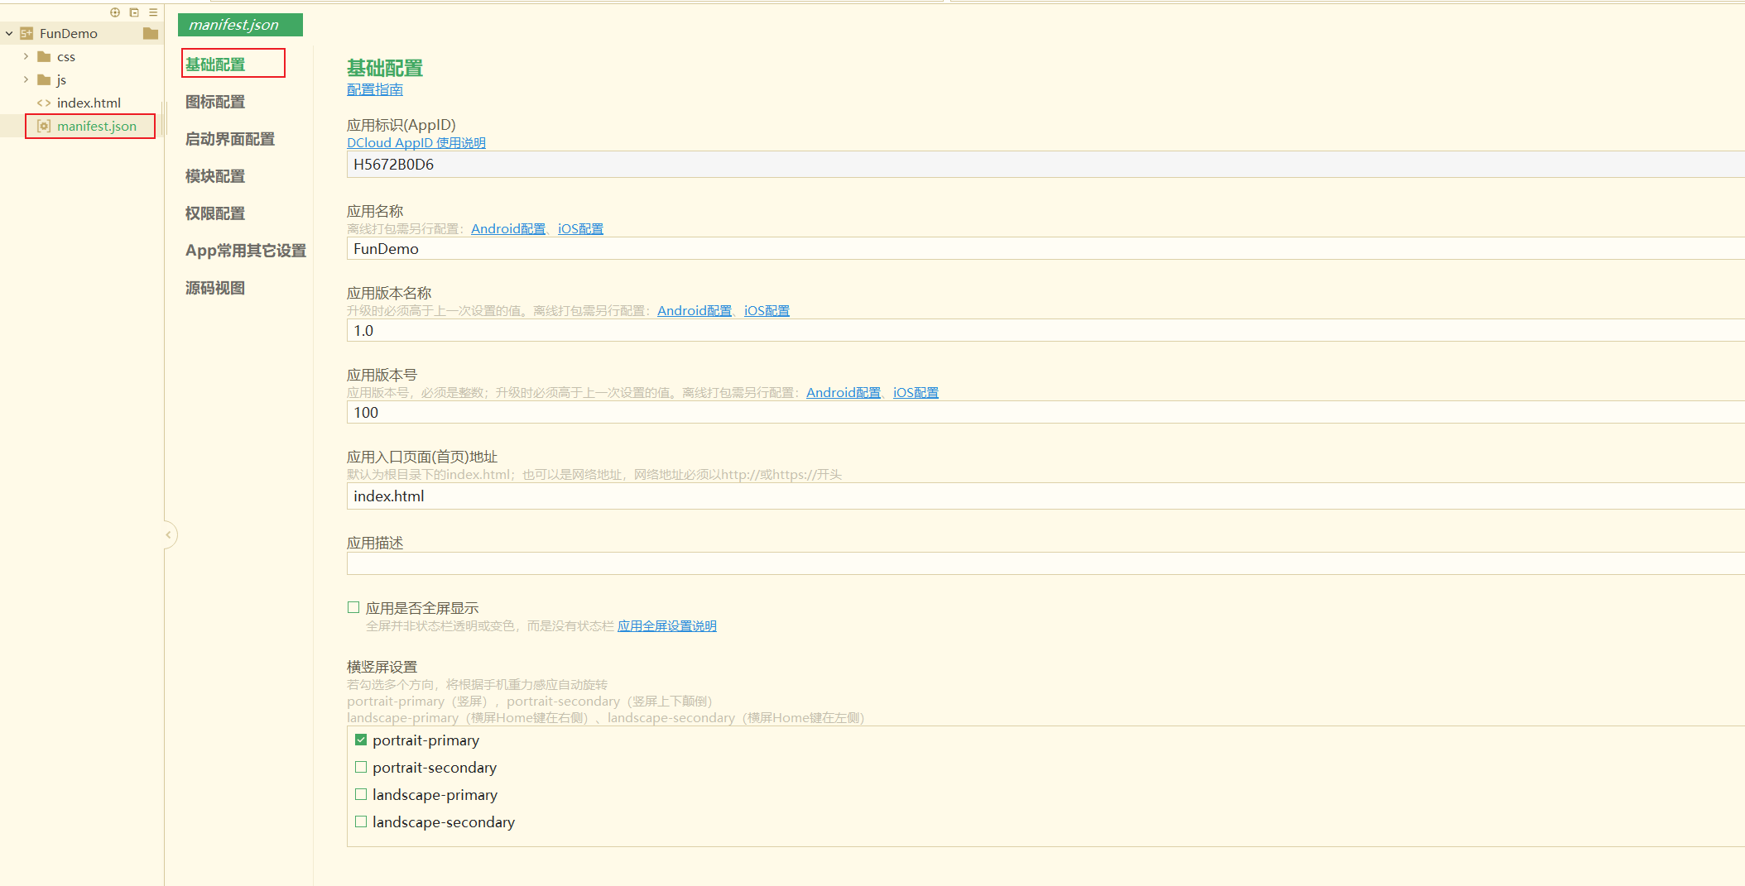Click the empty 应用描述 field
This screenshot has height=886, width=1745.
pos(1046,564)
